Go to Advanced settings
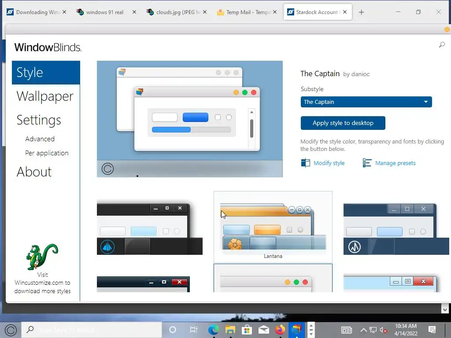 [x=40, y=139]
